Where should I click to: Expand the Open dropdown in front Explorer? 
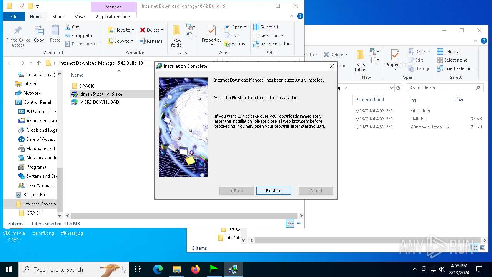pyautogui.click(x=245, y=27)
